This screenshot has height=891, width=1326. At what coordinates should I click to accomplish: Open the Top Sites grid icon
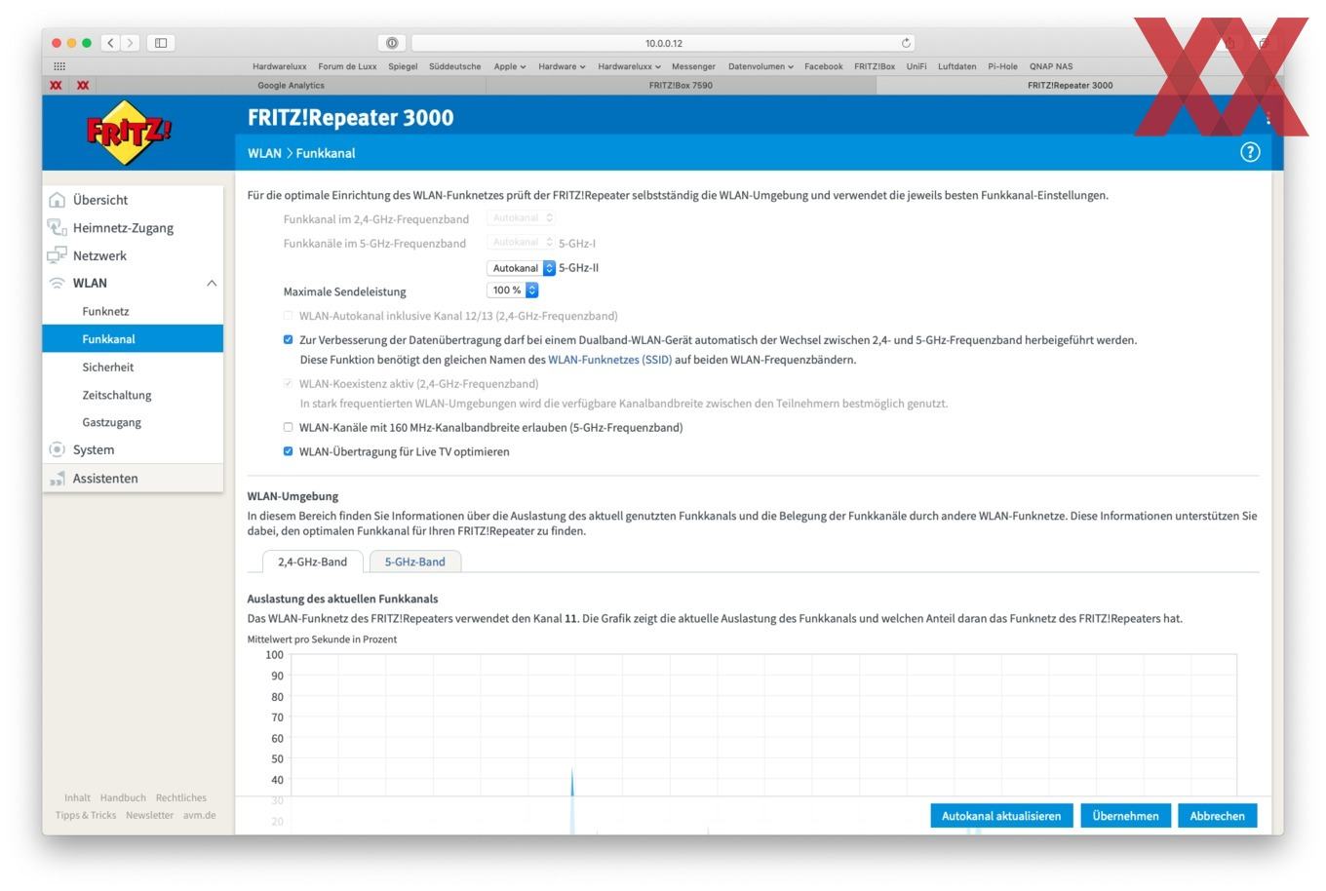point(59,66)
